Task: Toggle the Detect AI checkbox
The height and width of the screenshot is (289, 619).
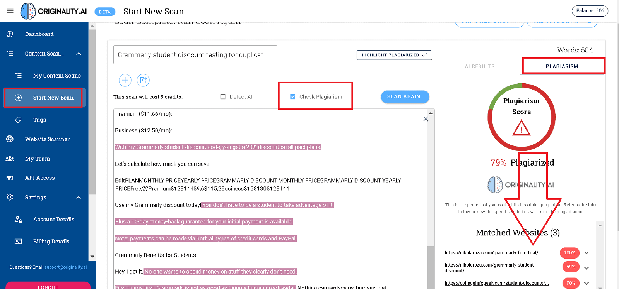Action: tap(223, 97)
